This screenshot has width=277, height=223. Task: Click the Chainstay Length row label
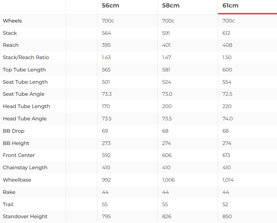click(x=25, y=167)
